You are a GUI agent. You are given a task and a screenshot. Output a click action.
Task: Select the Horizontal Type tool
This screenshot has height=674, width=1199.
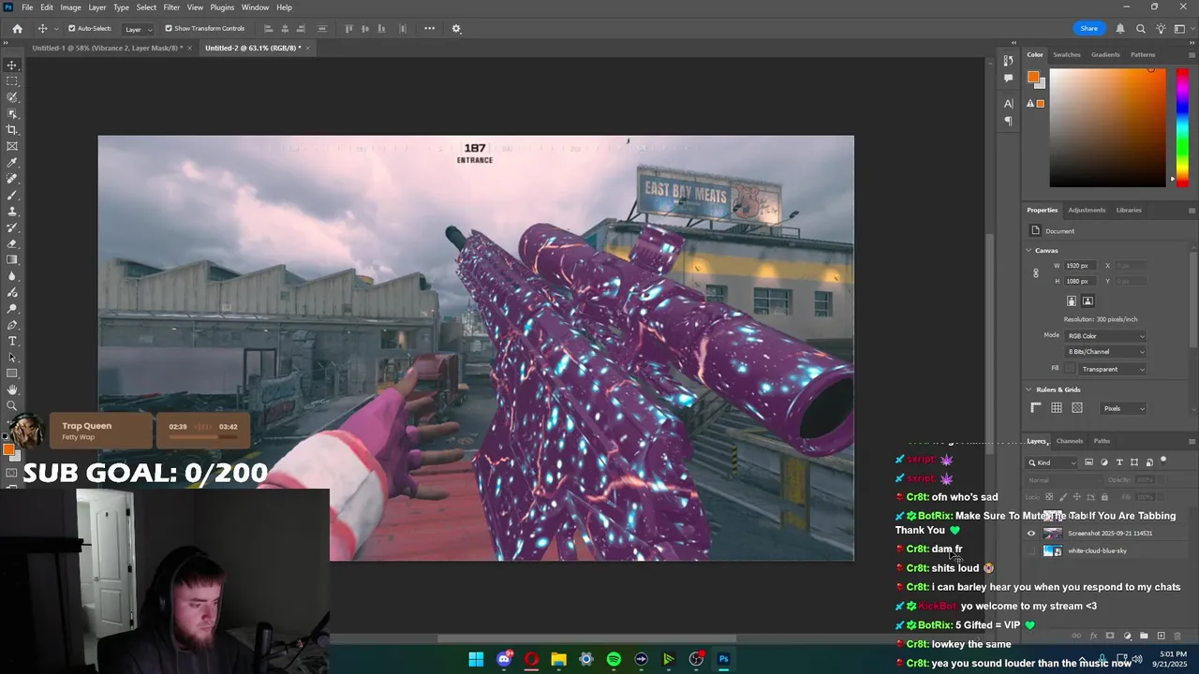point(12,341)
